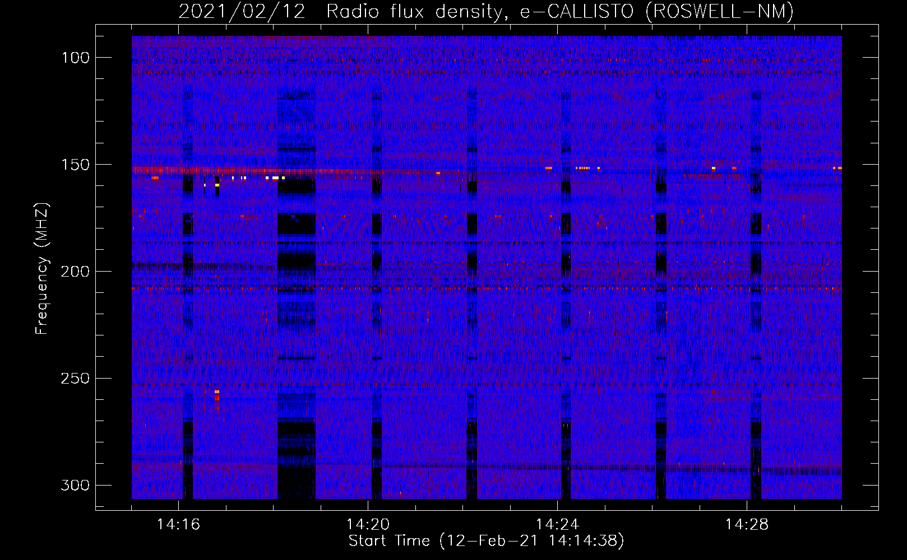Click the 14:20 time tick label

368,525
